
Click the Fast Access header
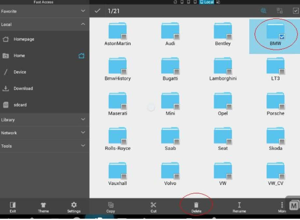(x=43, y=2)
